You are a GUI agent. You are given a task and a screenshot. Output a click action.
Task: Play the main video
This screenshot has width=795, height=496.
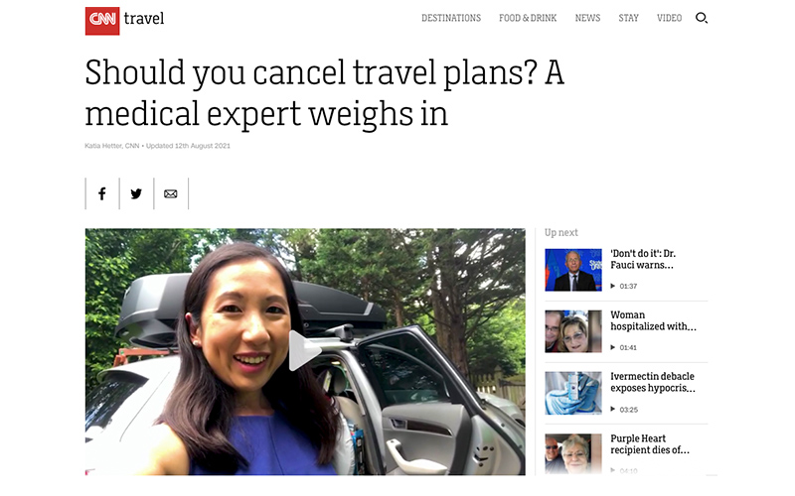(304, 350)
